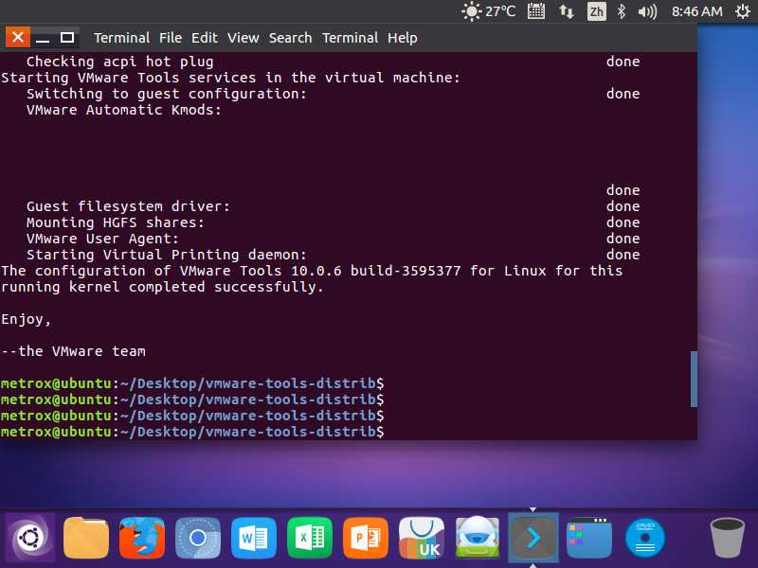Expand the sound volume indicator
The width and height of the screenshot is (758, 568).
648,11
